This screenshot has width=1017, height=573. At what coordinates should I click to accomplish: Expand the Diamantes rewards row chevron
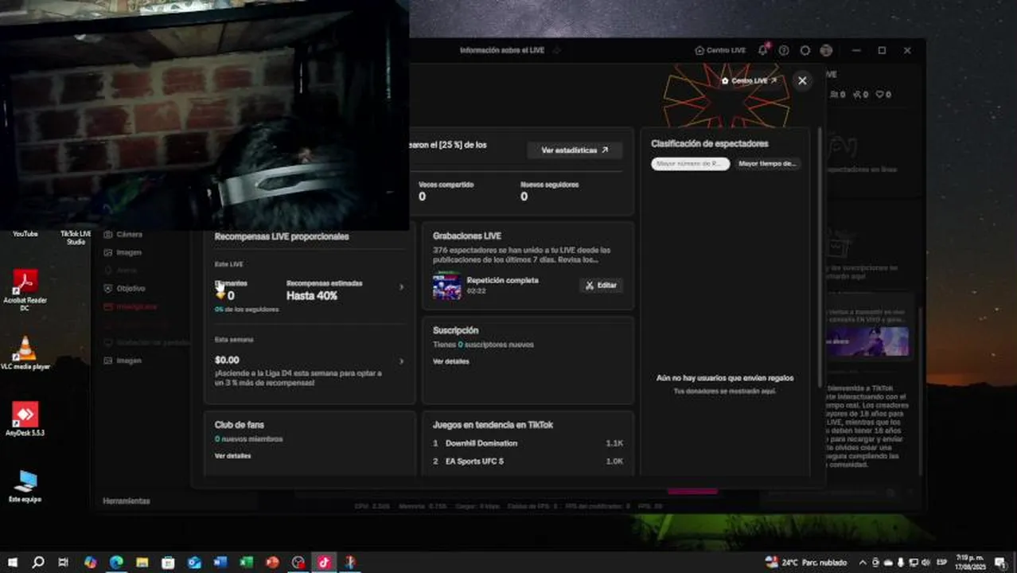tap(401, 287)
